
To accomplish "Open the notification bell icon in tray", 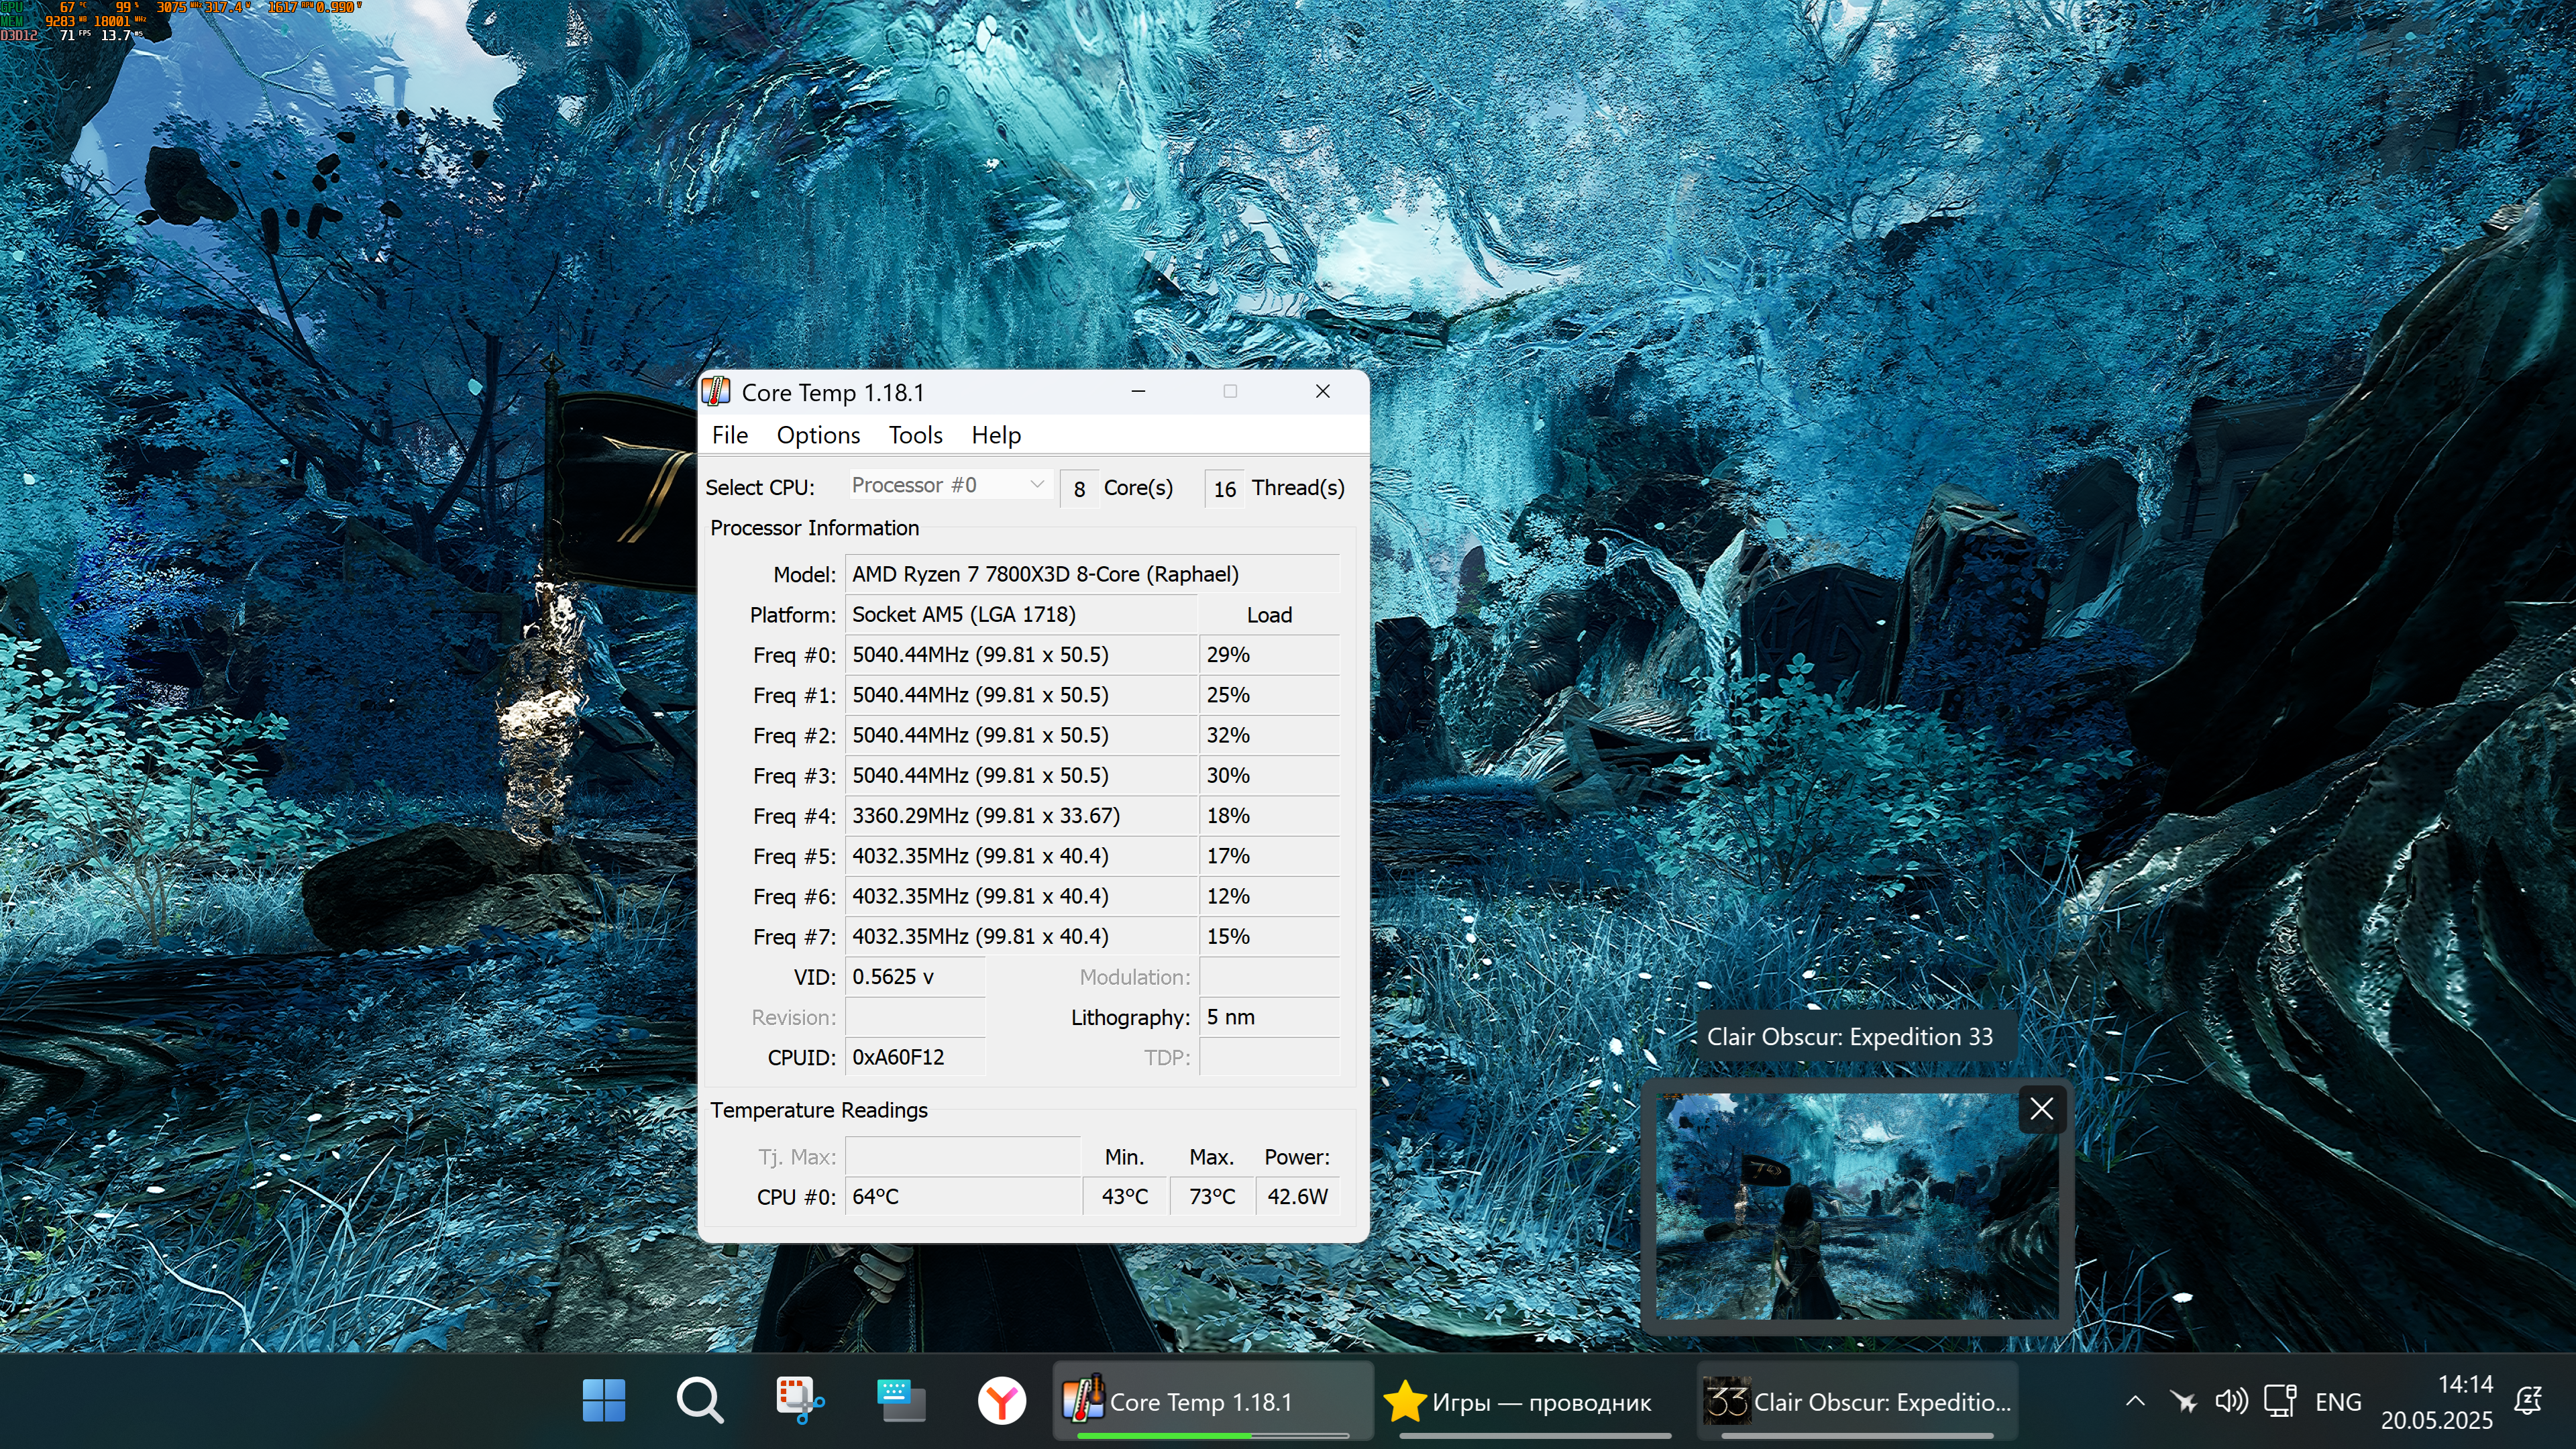I will click(x=2528, y=1401).
